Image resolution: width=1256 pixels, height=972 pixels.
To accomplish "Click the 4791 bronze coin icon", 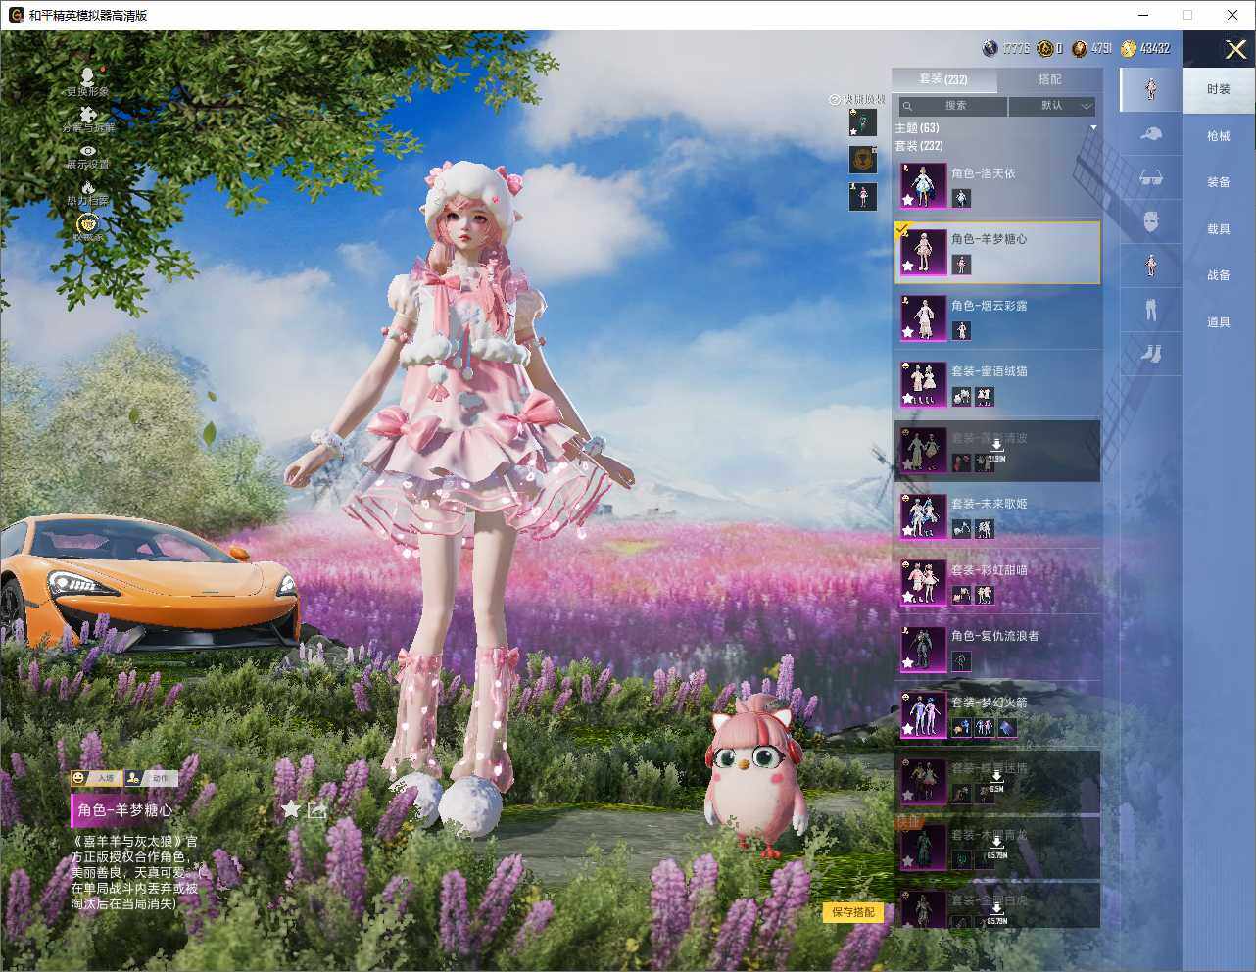I will click(x=1080, y=48).
